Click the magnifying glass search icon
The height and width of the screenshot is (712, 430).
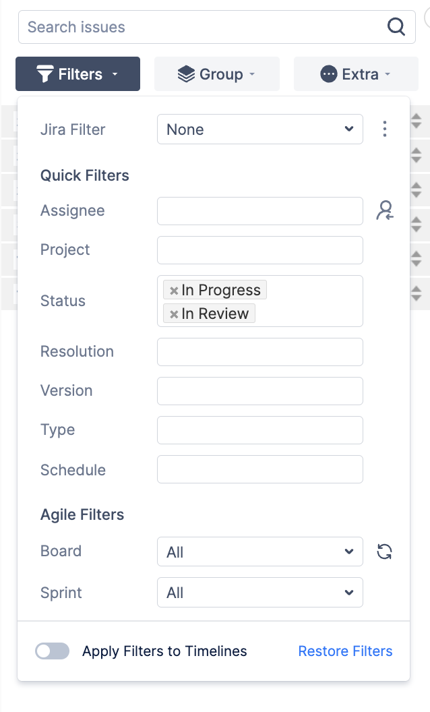(x=396, y=27)
